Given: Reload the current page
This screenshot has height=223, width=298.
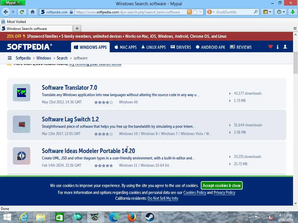Looking at the screenshot, I should click(22, 12).
